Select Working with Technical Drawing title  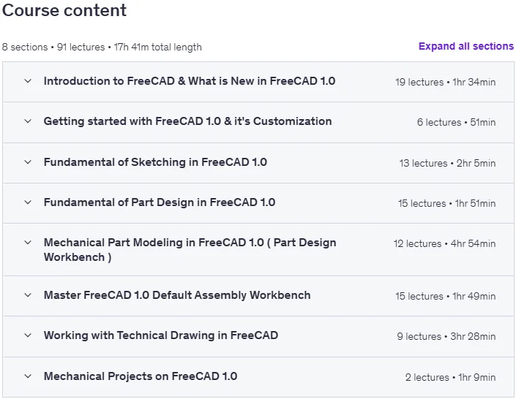161,335
